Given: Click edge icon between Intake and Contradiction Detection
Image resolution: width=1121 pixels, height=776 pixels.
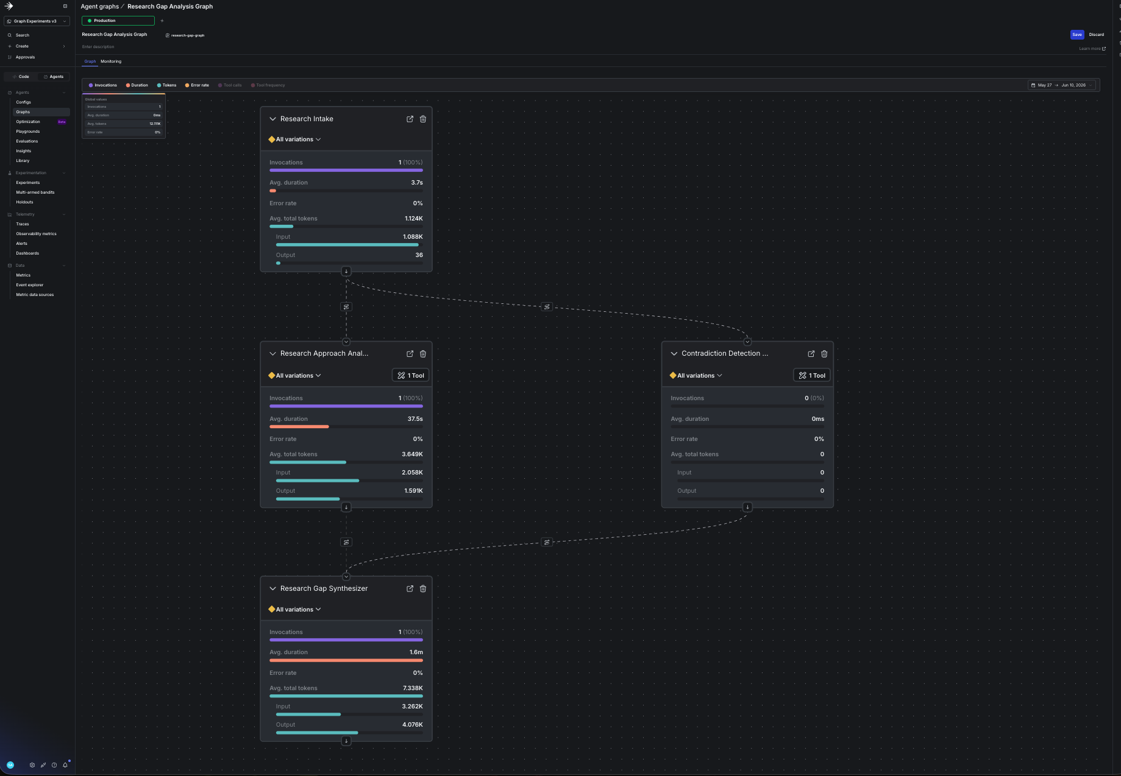Looking at the screenshot, I should (547, 306).
